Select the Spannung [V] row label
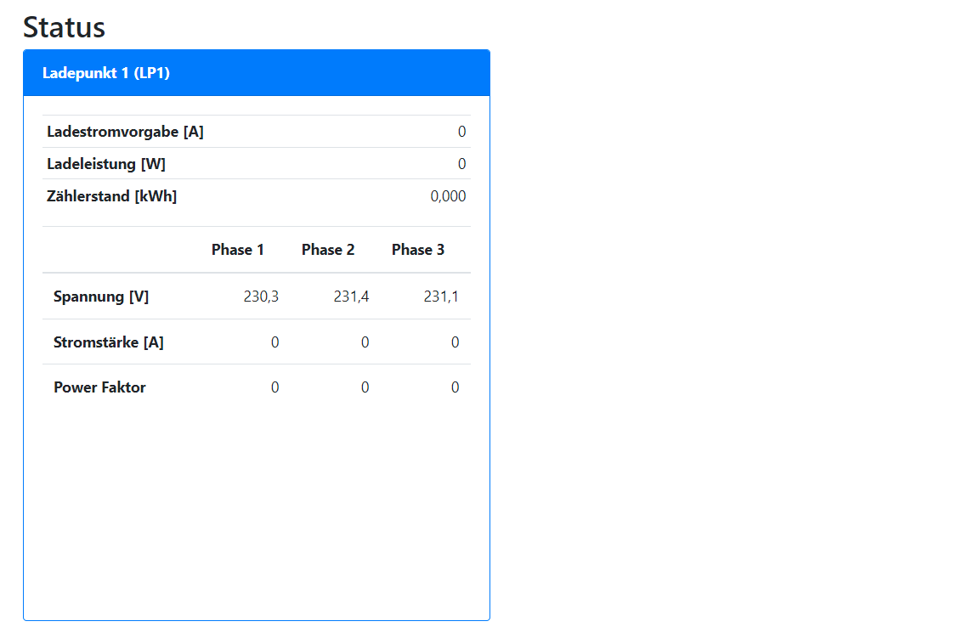 click(101, 297)
